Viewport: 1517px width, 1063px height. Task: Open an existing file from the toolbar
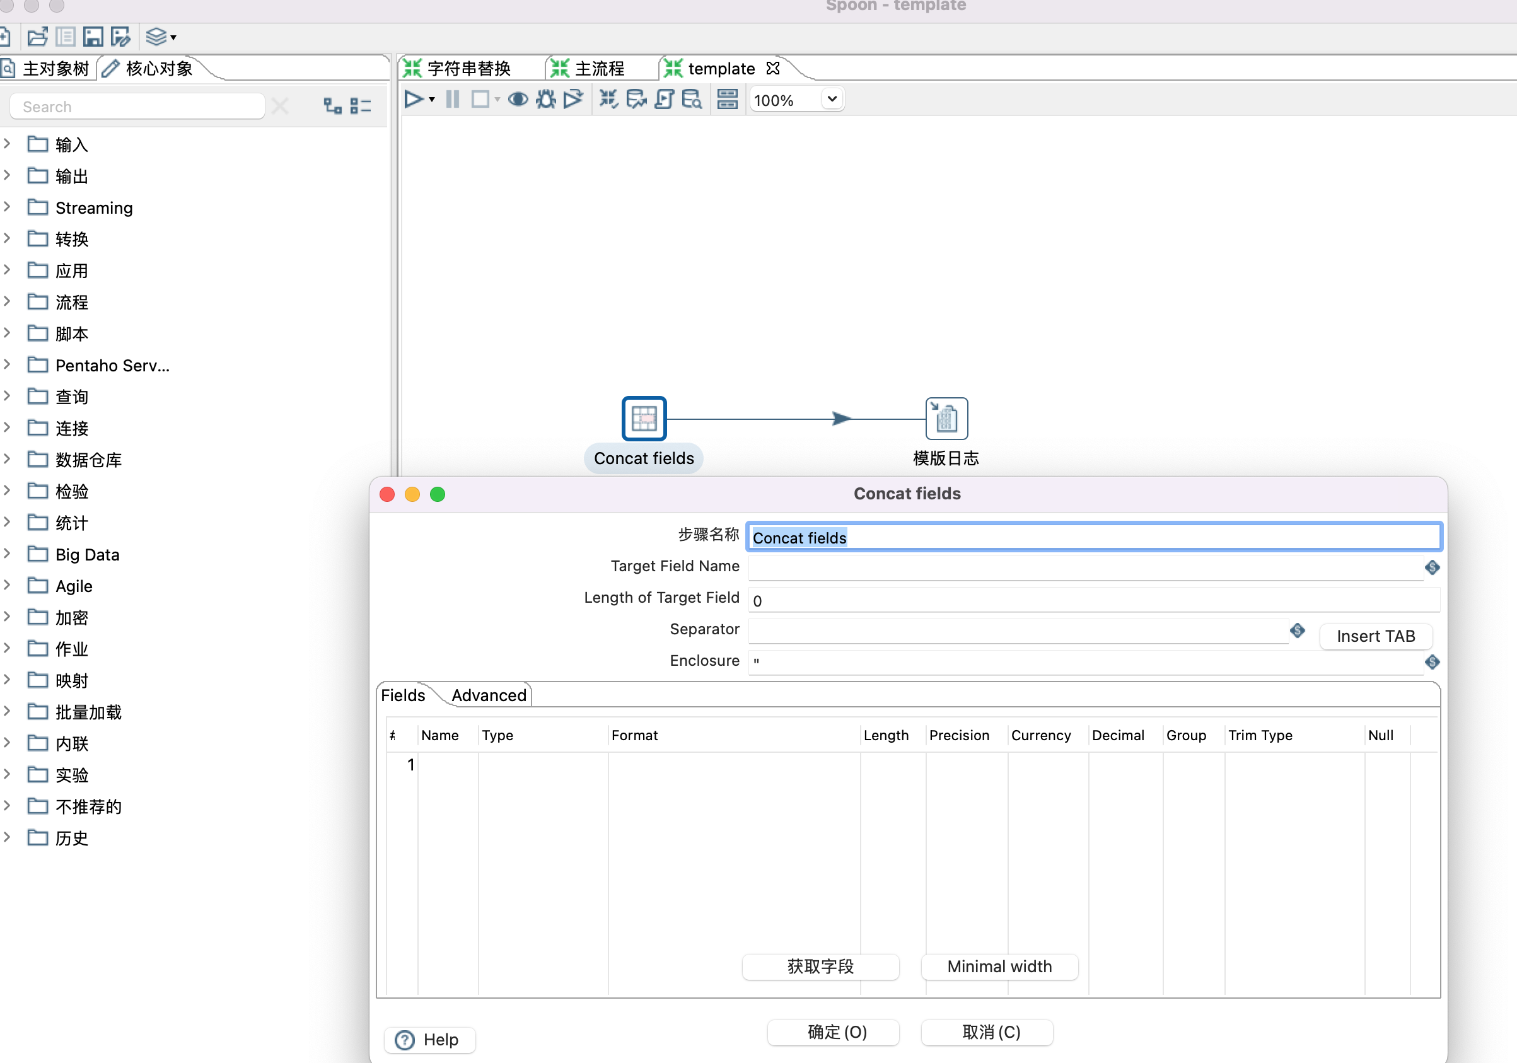tap(37, 37)
